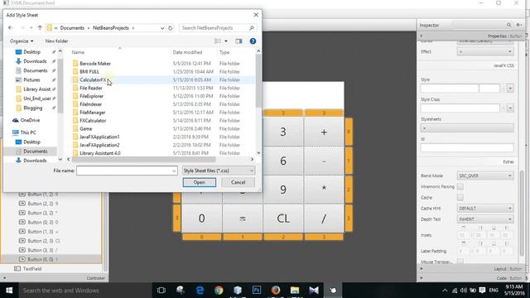Search icon in Inspector panel
Image resolution: width=530 pixels, height=298 pixels.
pyautogui.click(x=508, y=25)
